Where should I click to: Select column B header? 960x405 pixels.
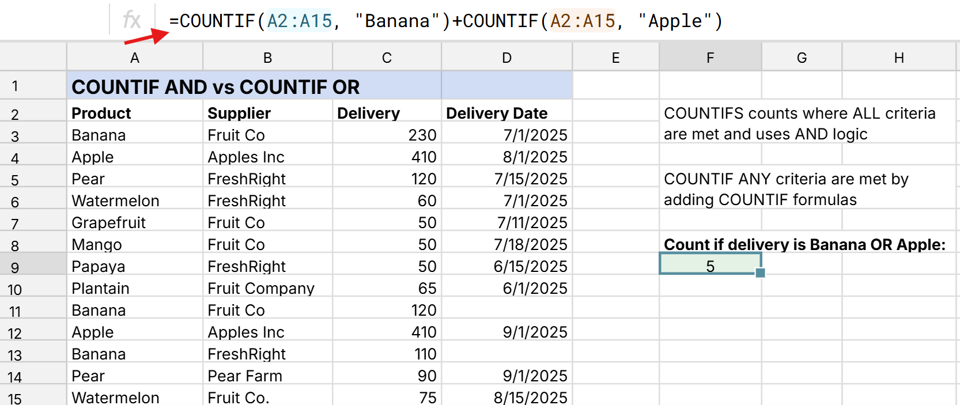[x=267, y=58]
